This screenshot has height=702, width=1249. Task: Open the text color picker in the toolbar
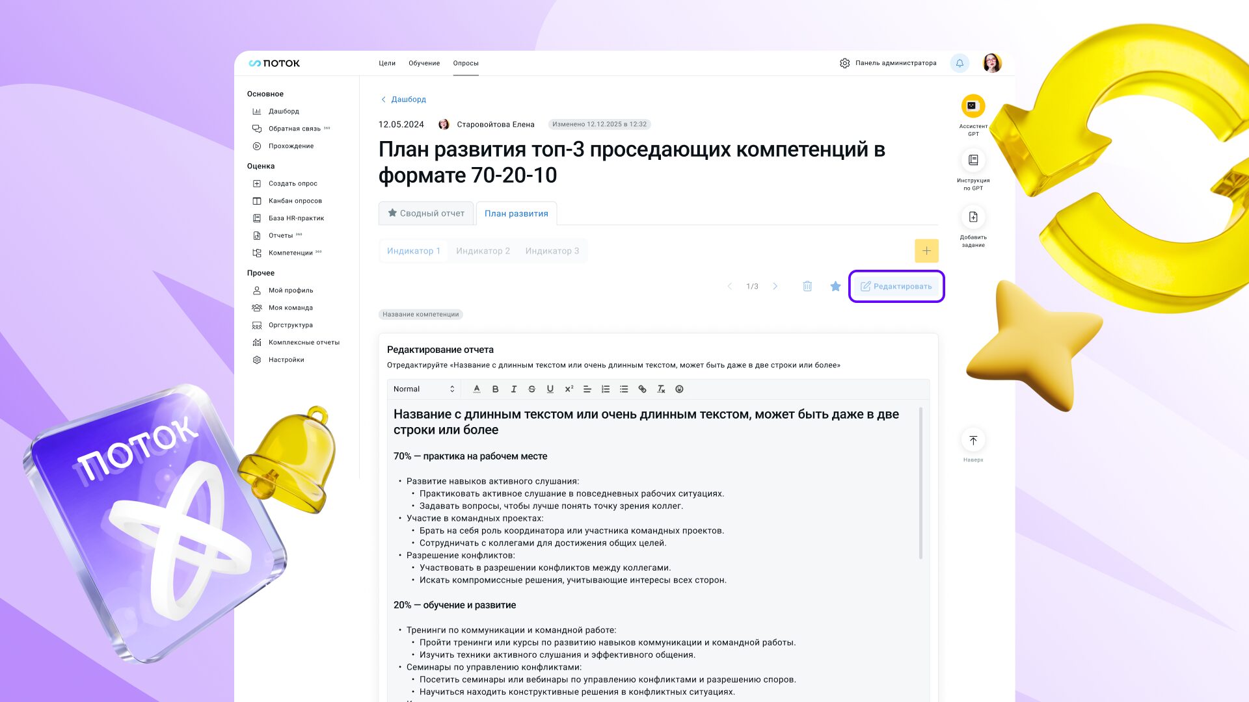point(477,389)
